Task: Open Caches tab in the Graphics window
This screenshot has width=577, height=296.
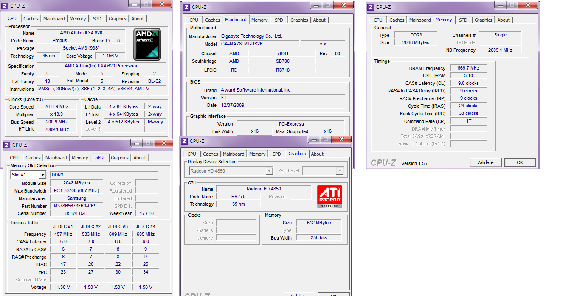Action: pyautogui.click(x=211, y=154)
